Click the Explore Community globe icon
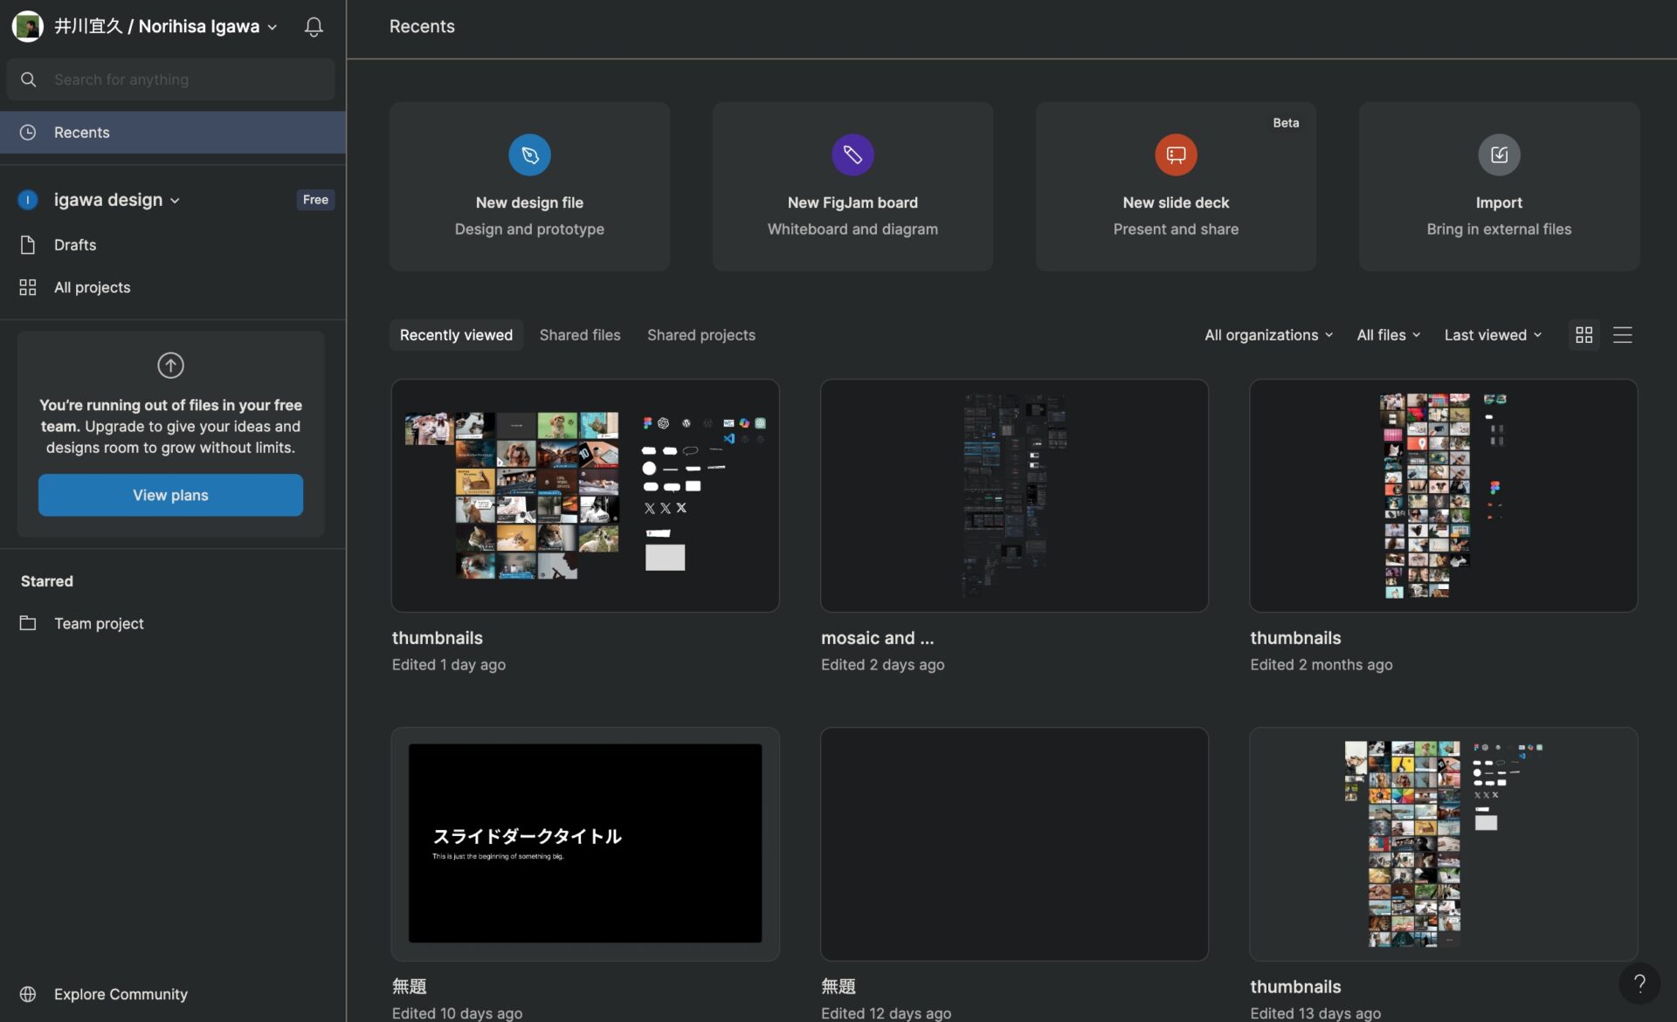This screenshot has width=1677, height=1022. (x=28, y=993)
